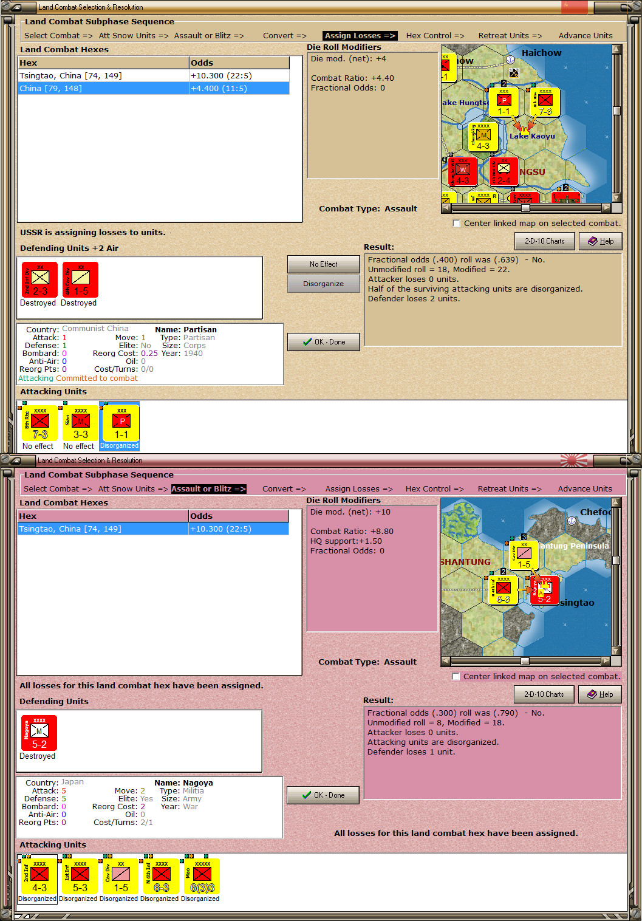642x921 pixels.
Task: Click the 7-3 counter on upper map
Action: (x=545, y=102)
